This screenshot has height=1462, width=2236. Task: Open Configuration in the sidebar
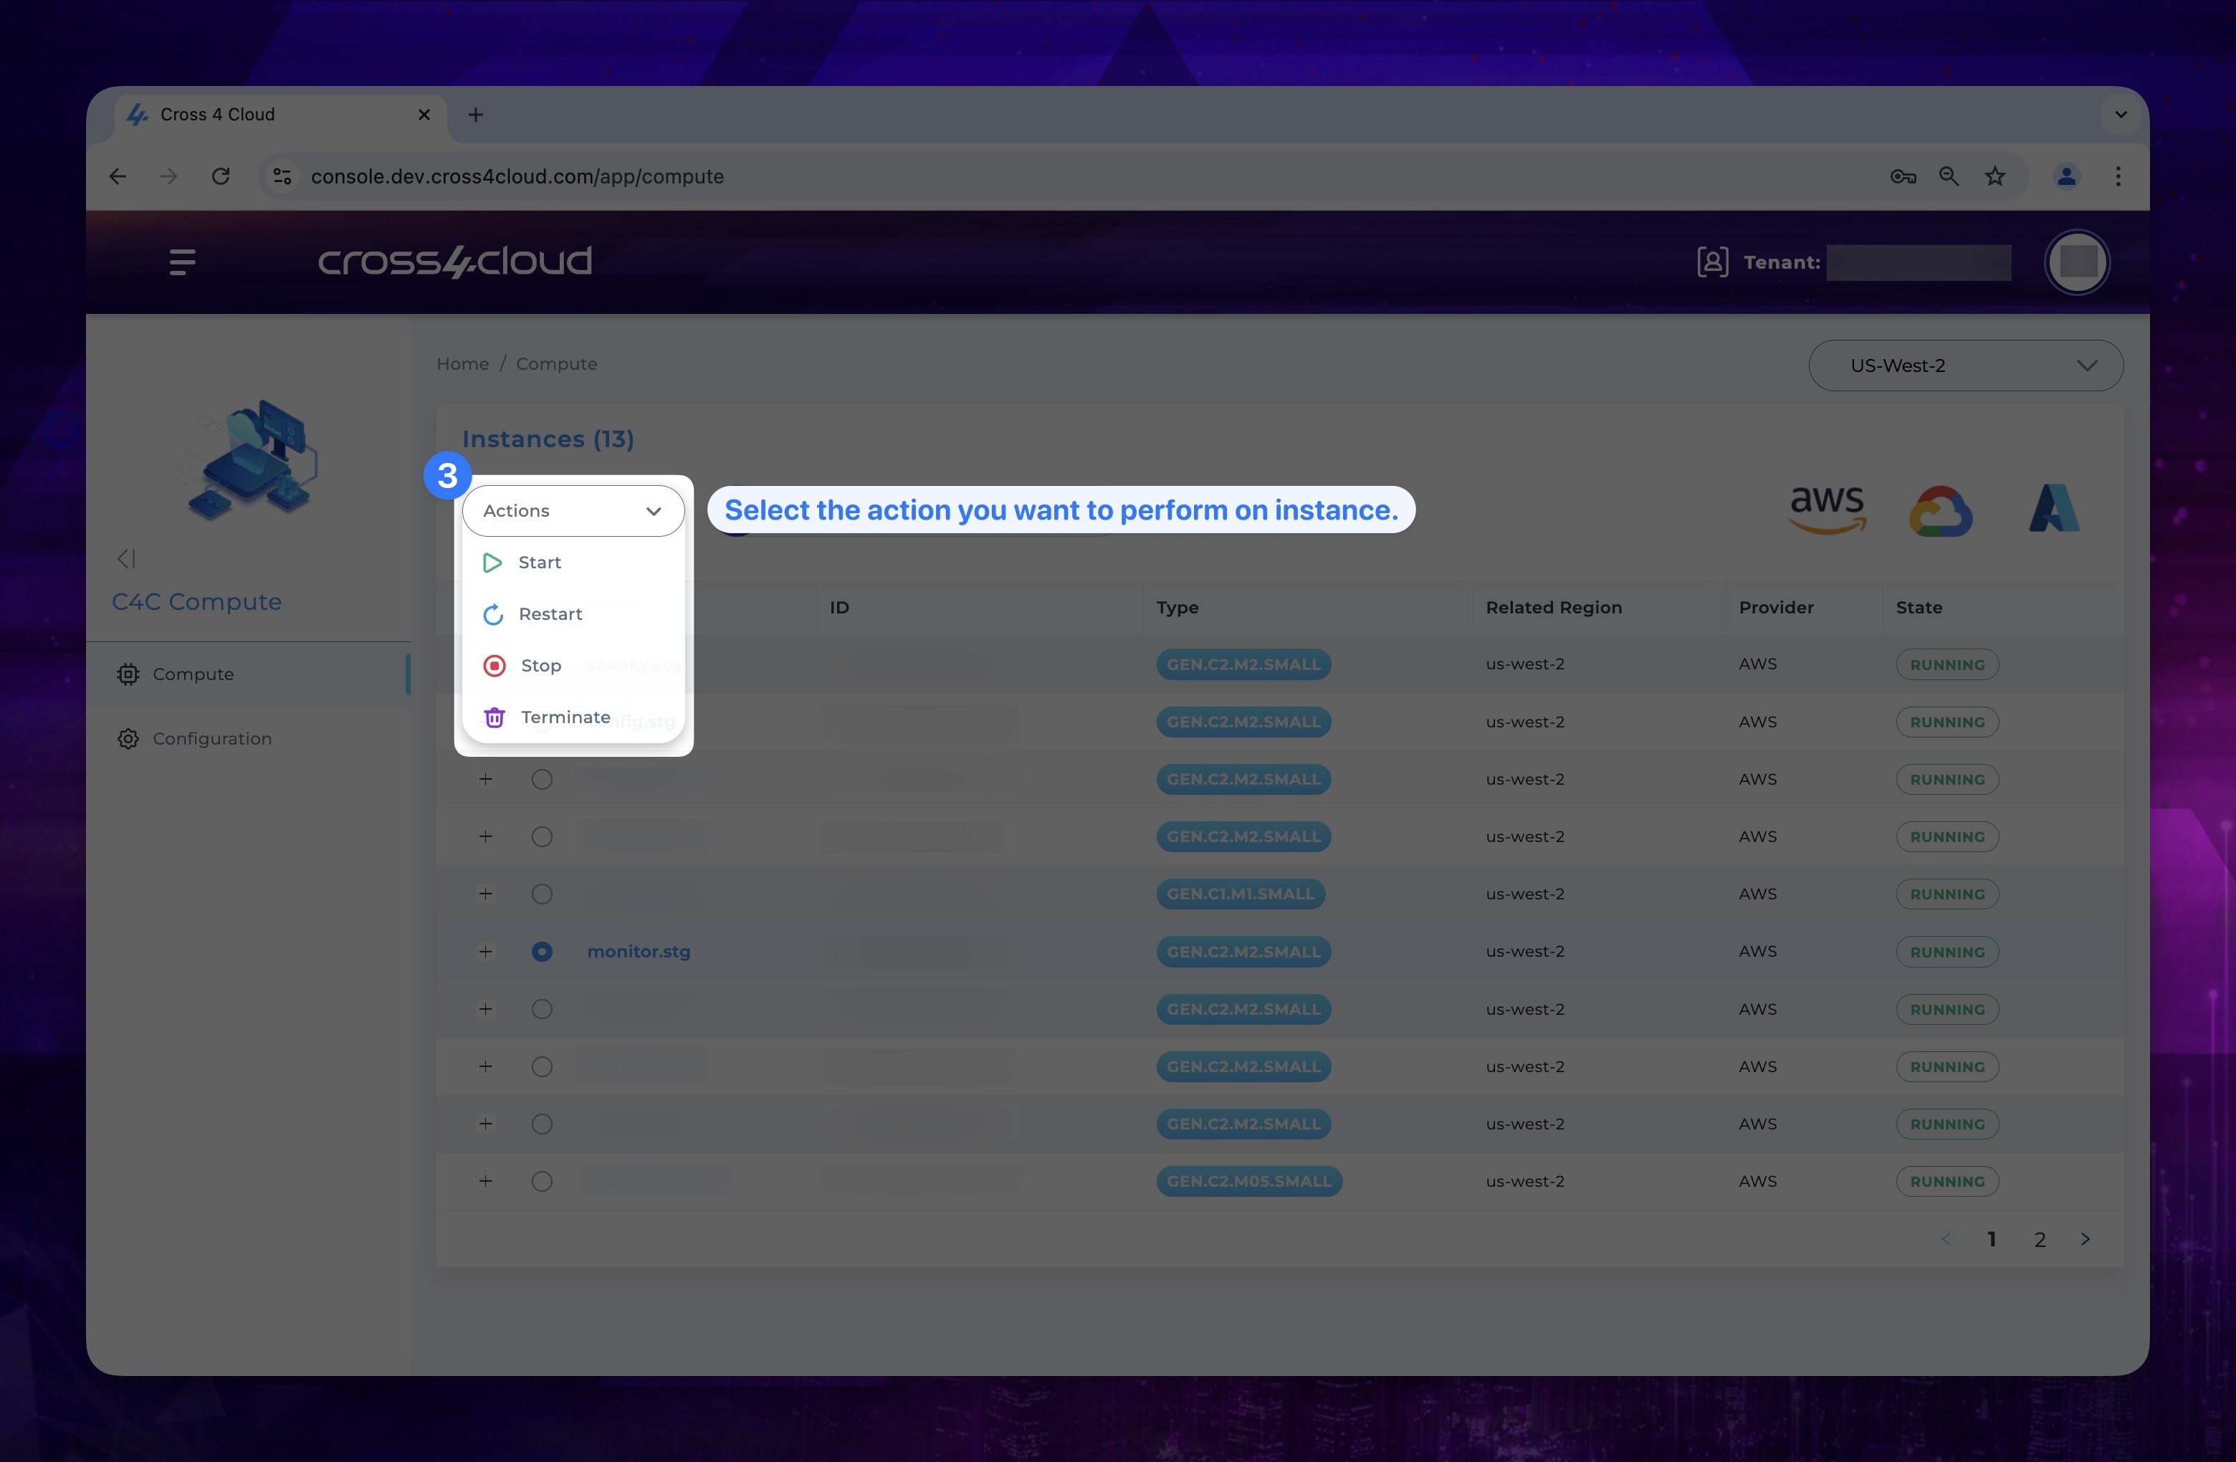coord(248,740)
